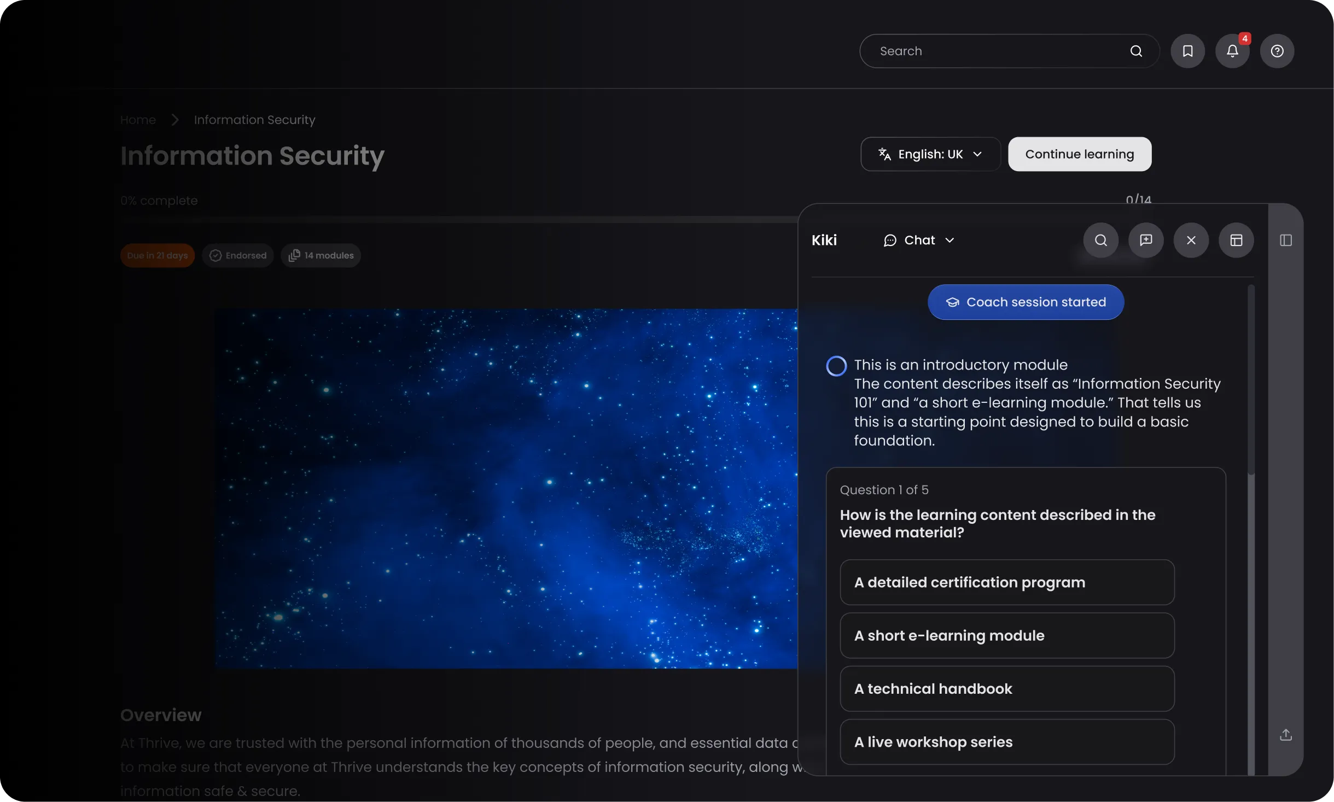Expand the Chat mode dropdown
Viewport: 1334px width, 802px height.
(919, 240)
